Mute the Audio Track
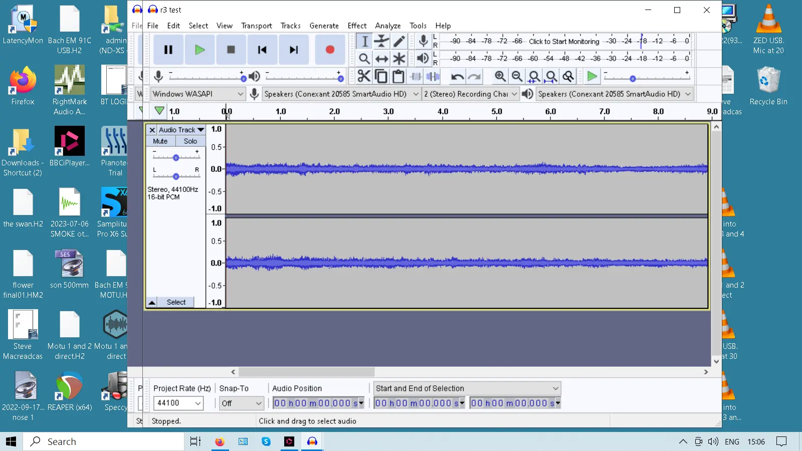The width and height of the screenshot is (802, 451). coord(160,141)
